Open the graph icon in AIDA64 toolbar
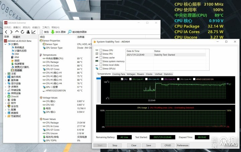This screenshot has height=152, width=241. point(33,32)
